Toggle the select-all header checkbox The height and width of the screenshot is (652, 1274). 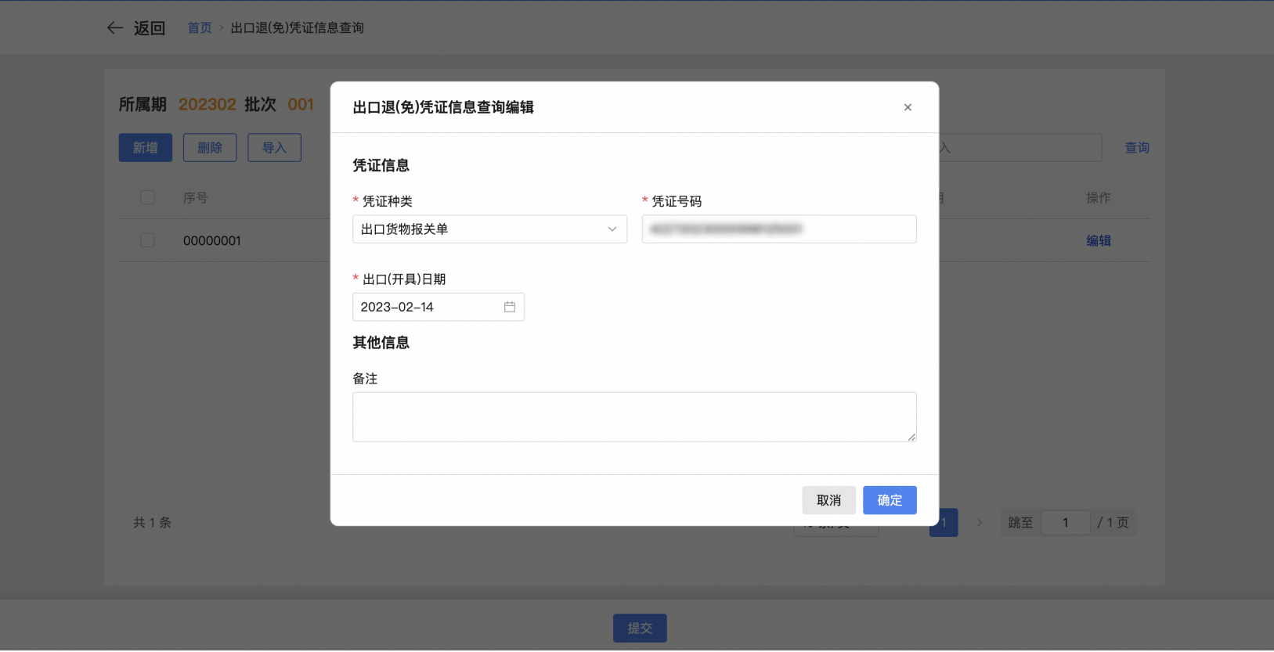[147, 197]
